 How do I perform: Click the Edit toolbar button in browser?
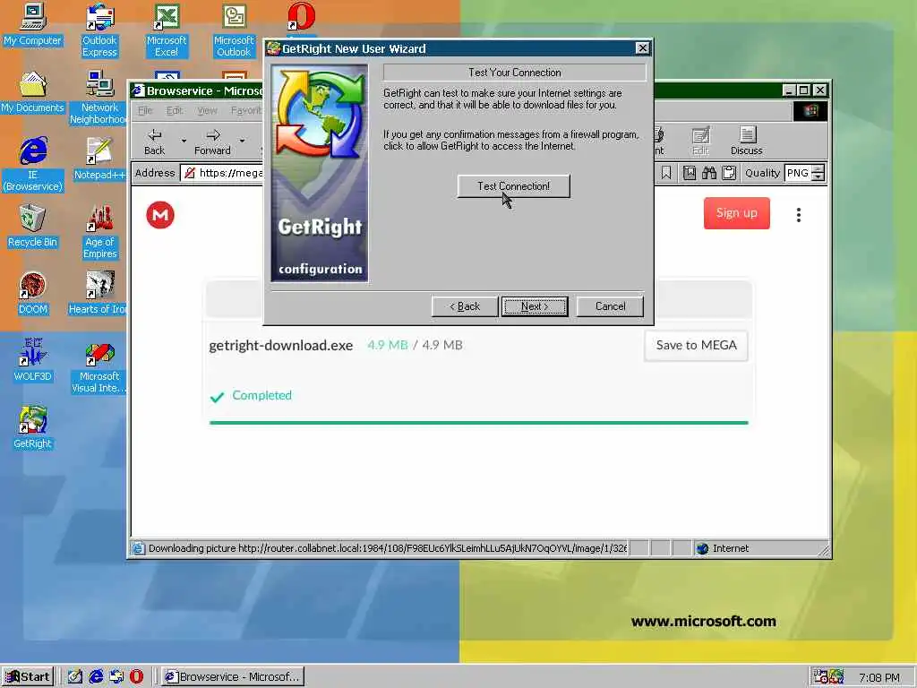tap(700, 141)
